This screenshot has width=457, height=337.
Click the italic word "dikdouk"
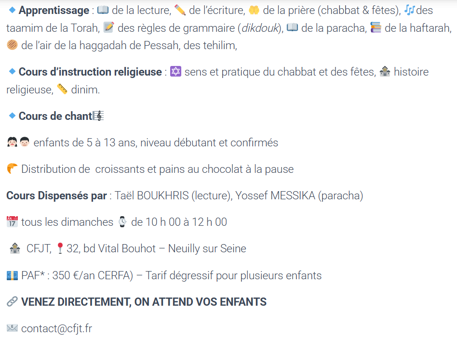click(x=259, y=28)
